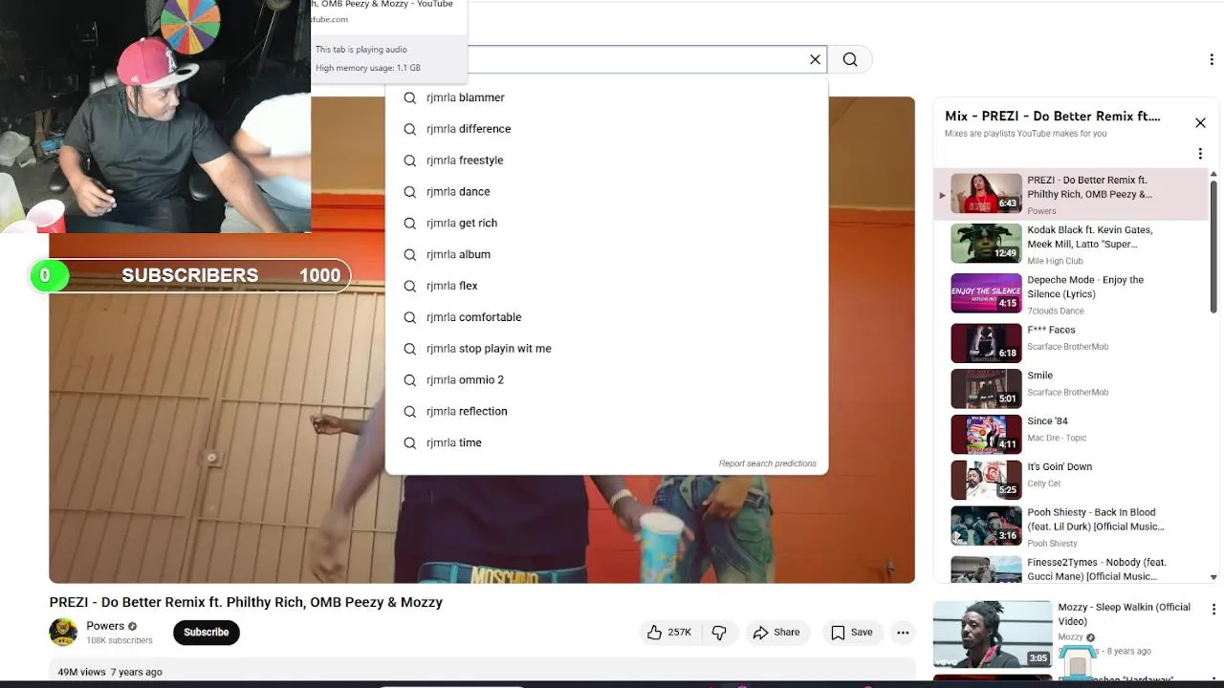1224x688 pixels.
Task: Click the search icon beside 'rjmrla comfortable'
Action: click(x=409, y=317)
